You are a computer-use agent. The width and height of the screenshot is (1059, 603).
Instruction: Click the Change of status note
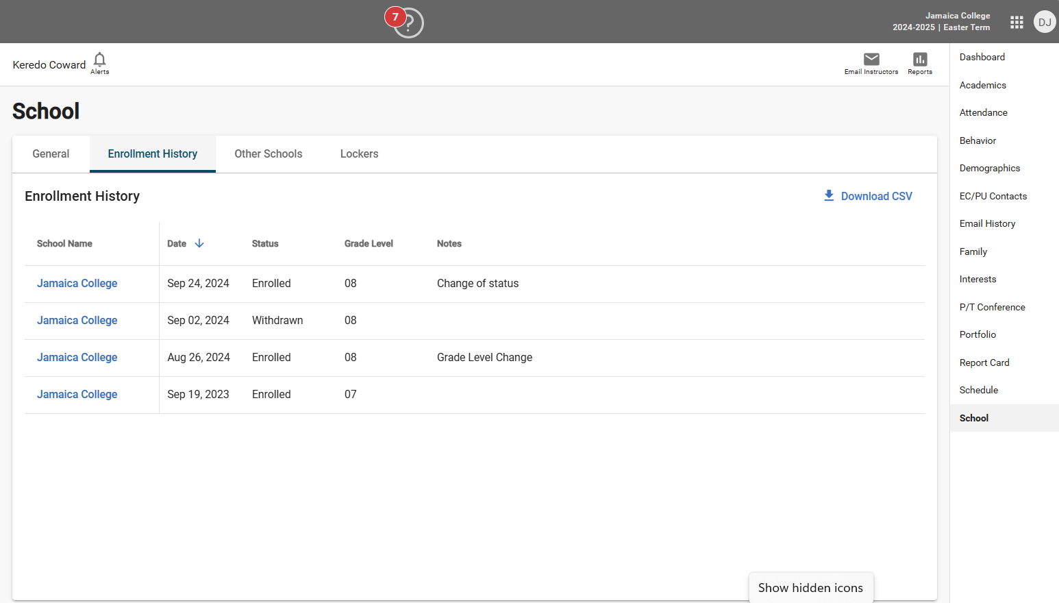click(x=478, y=284)
